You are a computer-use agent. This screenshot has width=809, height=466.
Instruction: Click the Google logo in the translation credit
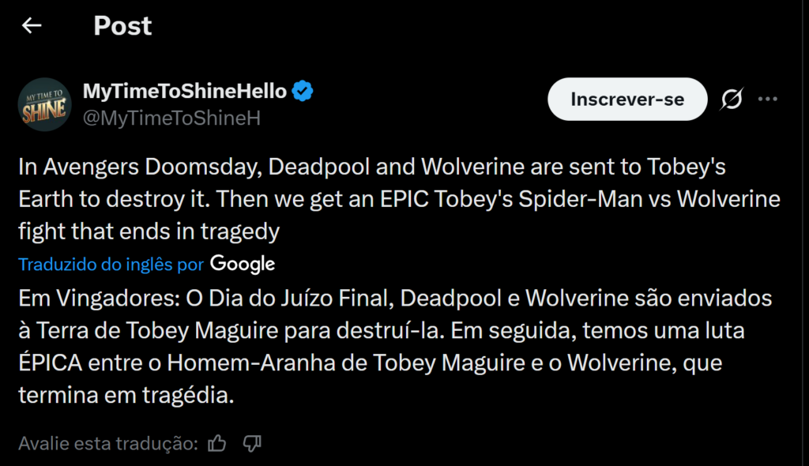pyautogui.click(x=242, y=264)
